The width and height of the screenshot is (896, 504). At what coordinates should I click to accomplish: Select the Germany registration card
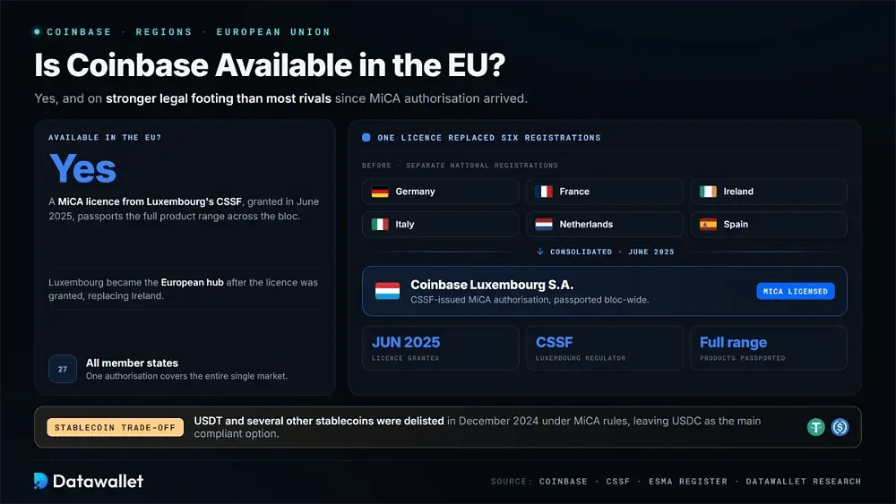point(441,192)
